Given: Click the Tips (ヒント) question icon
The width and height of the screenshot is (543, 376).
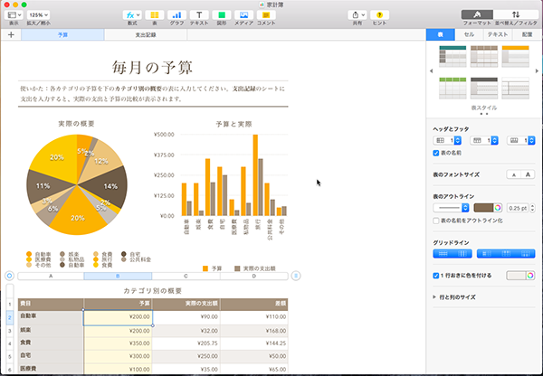Looking at the screenshot, I should (x=379, y=14).
